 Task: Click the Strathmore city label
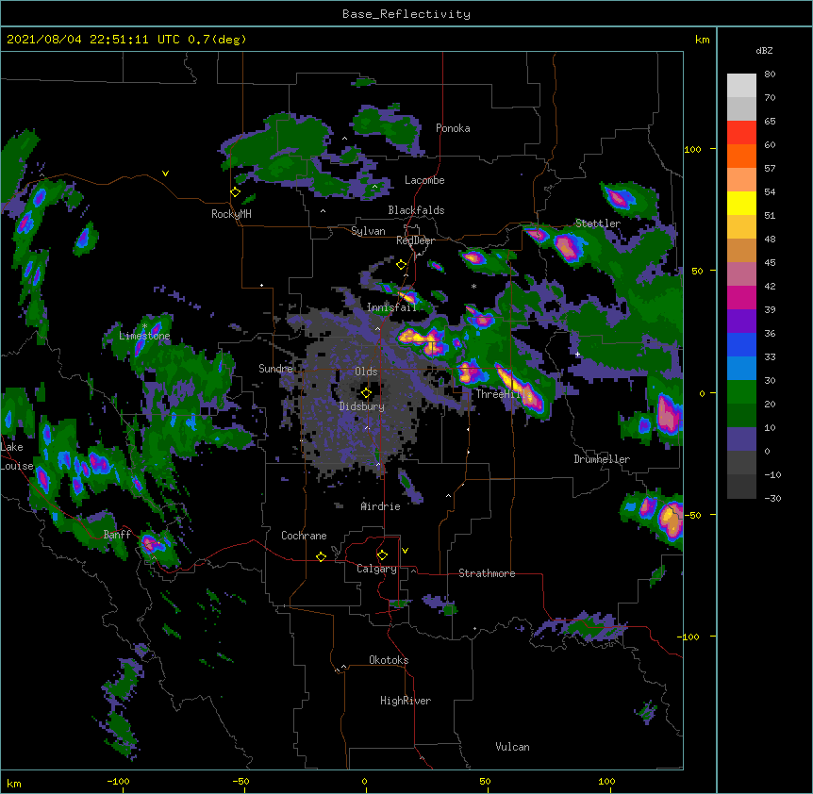point(487,573)
